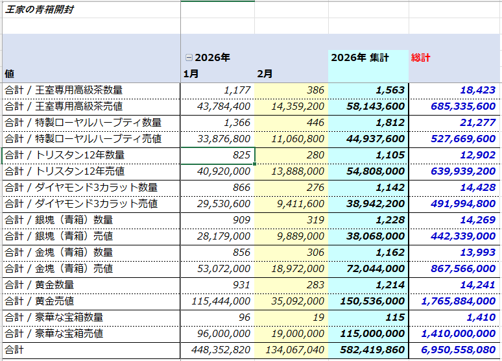Click the 2月 column header
The width and height of the screenshot is (502, 361).
[265, 74]
